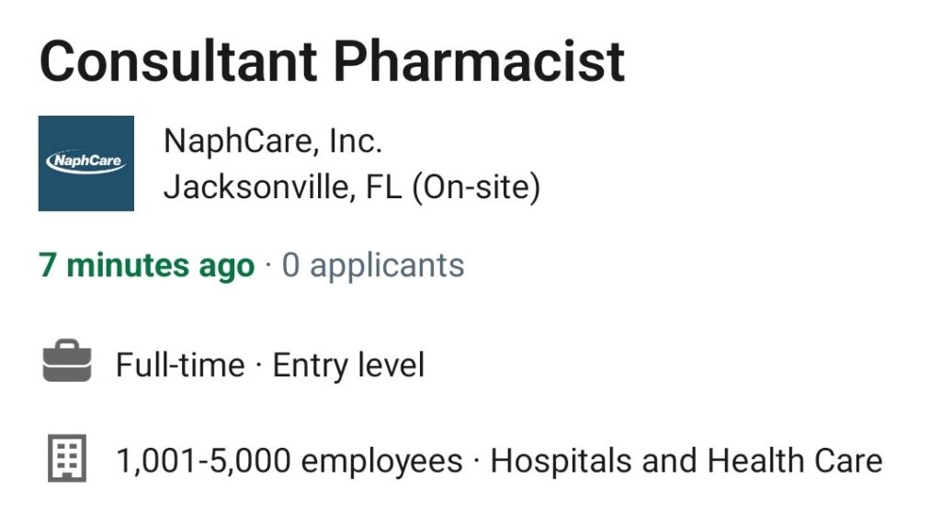Click the briefcase job-type icon
This screenshot has width=941, height=513.
(67, 361)
